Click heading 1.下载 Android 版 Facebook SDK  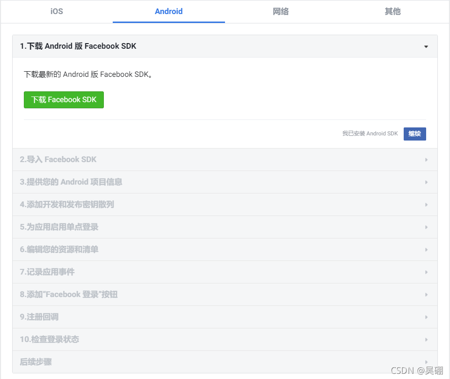point(78,46)
